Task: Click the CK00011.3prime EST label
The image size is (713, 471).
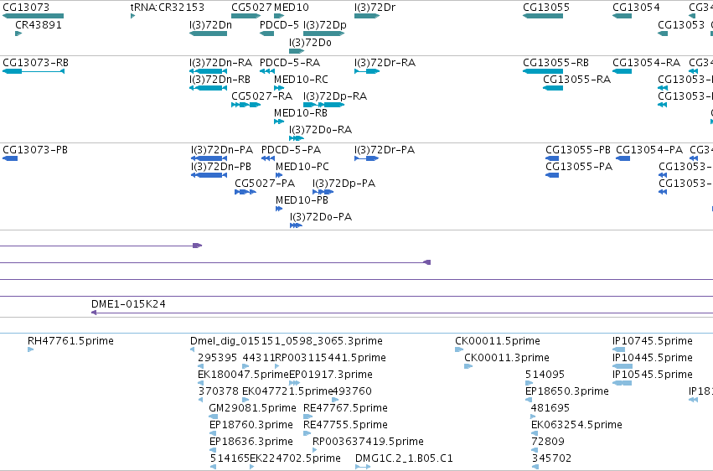Action: [507, 358]
